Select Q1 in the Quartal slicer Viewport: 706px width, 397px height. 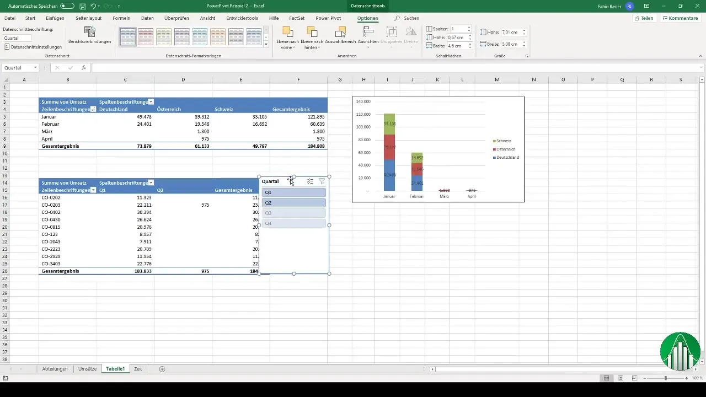[294, 192]
